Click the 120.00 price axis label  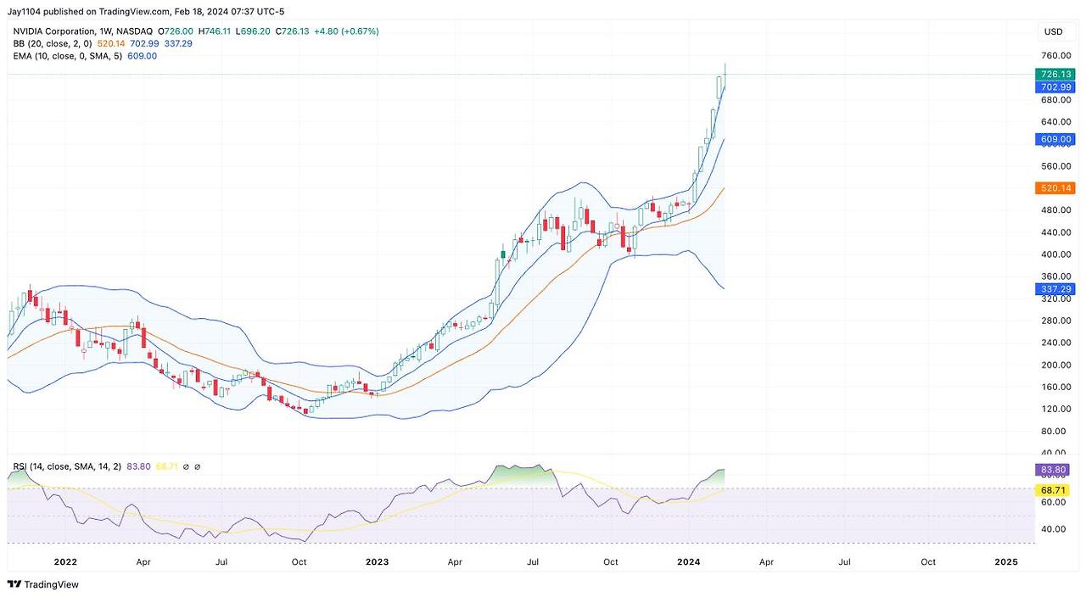coord(1055,409)
